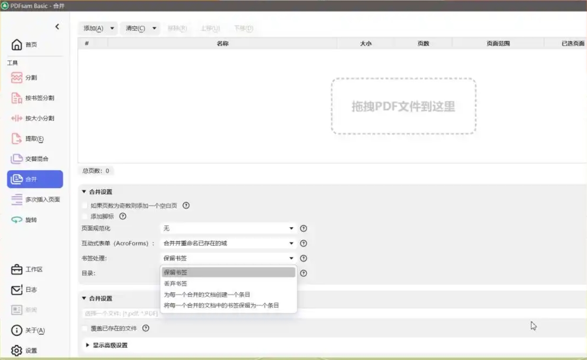Select the 按大小分割 tool icon
587x360 pixels.
(x=17, y=119)
